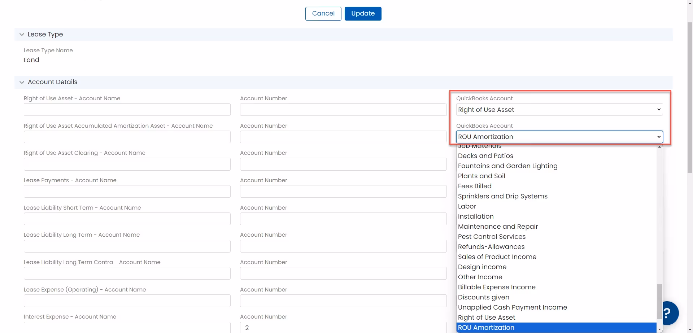
Task: Focus Lease Payments Account Name field
Action: click(x=127, y=192)
